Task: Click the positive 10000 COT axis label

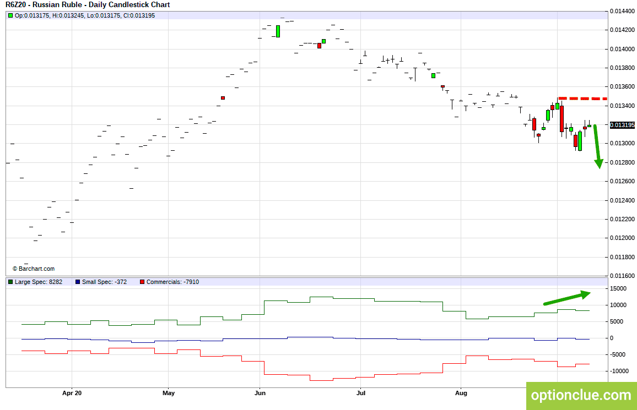Action: pyautogui.click(x=618, y=305)
